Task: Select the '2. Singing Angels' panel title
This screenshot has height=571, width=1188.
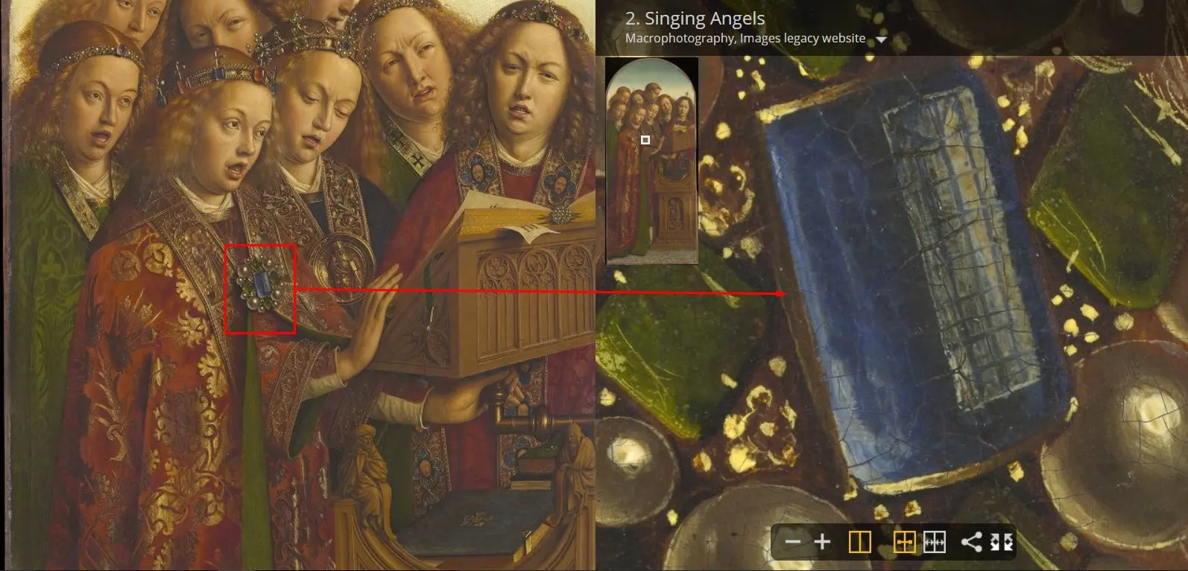Action: coord(695,19)
